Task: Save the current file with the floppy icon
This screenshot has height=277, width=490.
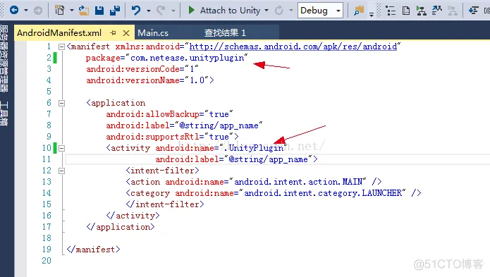Action: (99, 11)
